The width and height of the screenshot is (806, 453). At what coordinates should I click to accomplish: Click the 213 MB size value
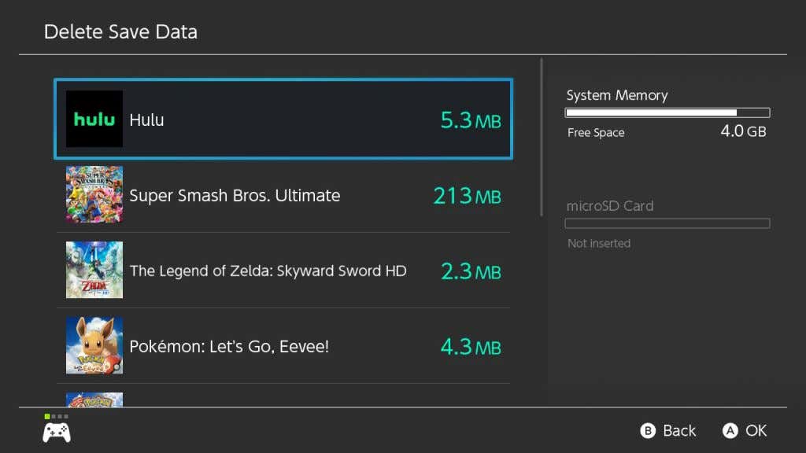pos(467,196)
